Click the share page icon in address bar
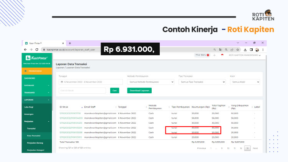 (232, 50)
